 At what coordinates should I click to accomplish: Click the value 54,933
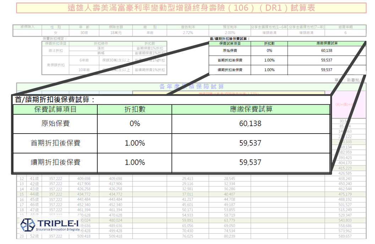[x=188, y=215]
